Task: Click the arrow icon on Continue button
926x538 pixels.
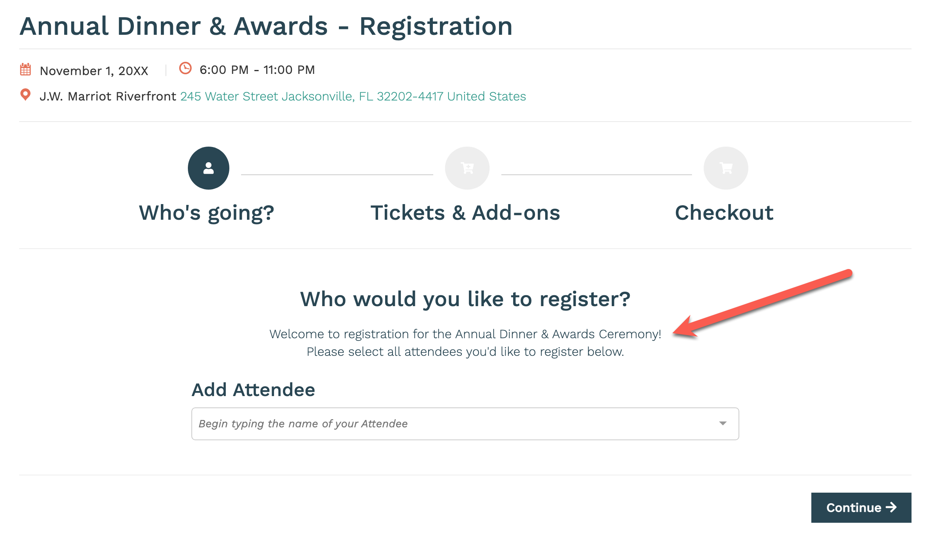Action: click(892, 508)
